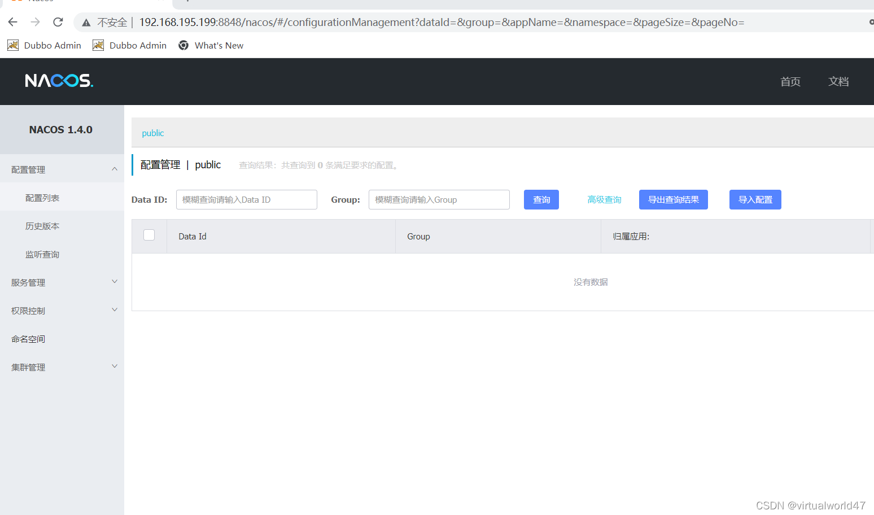Open 文档 in the top header
Viewport: 874px width, 515px height.
pyautogui.click(x=838, y=81)
